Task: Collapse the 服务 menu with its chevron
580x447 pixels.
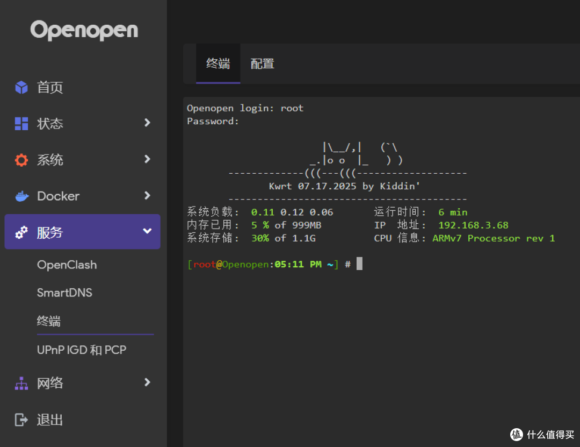Action: [x=147, y=231]
